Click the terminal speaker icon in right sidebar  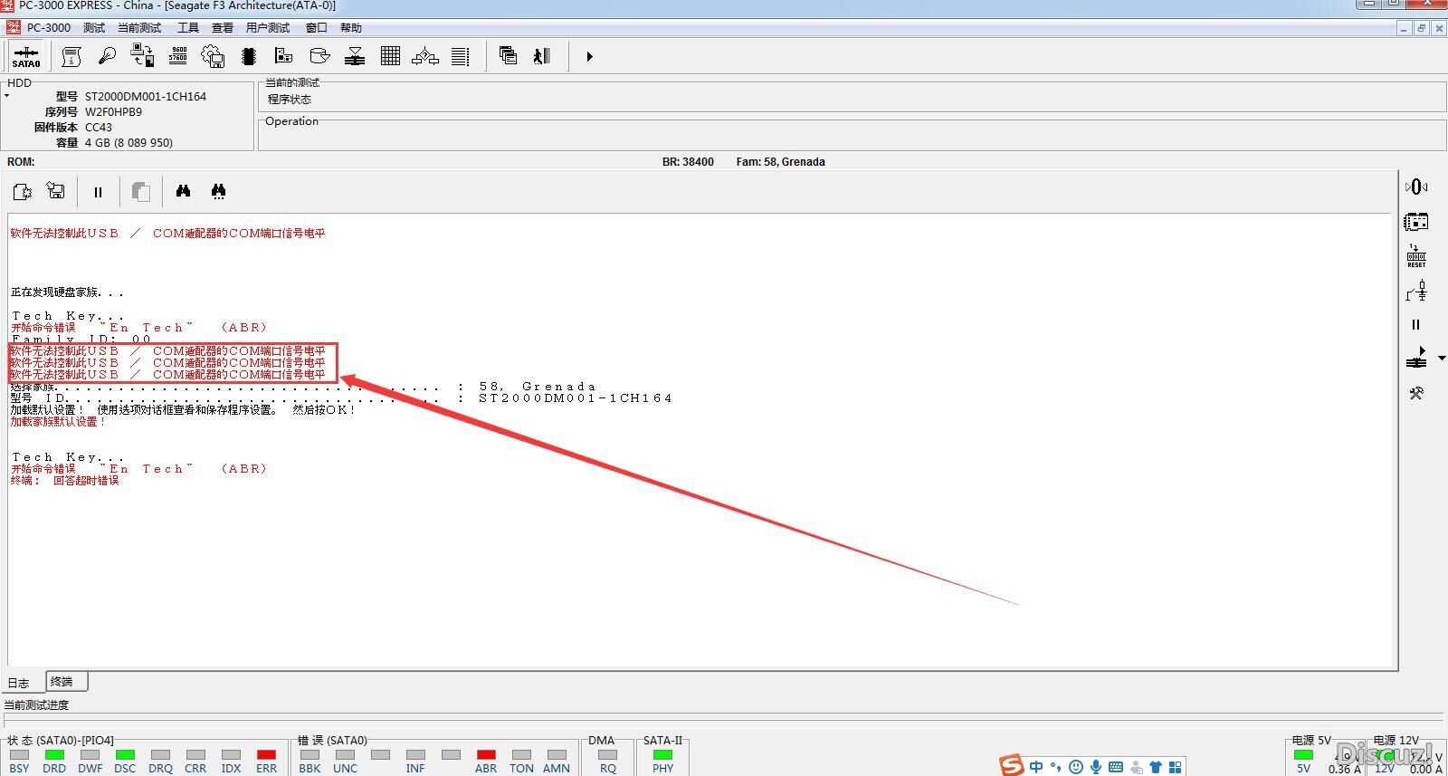1416,187
